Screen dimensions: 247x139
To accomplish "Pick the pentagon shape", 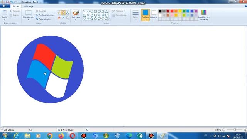I will click(92, 15).
